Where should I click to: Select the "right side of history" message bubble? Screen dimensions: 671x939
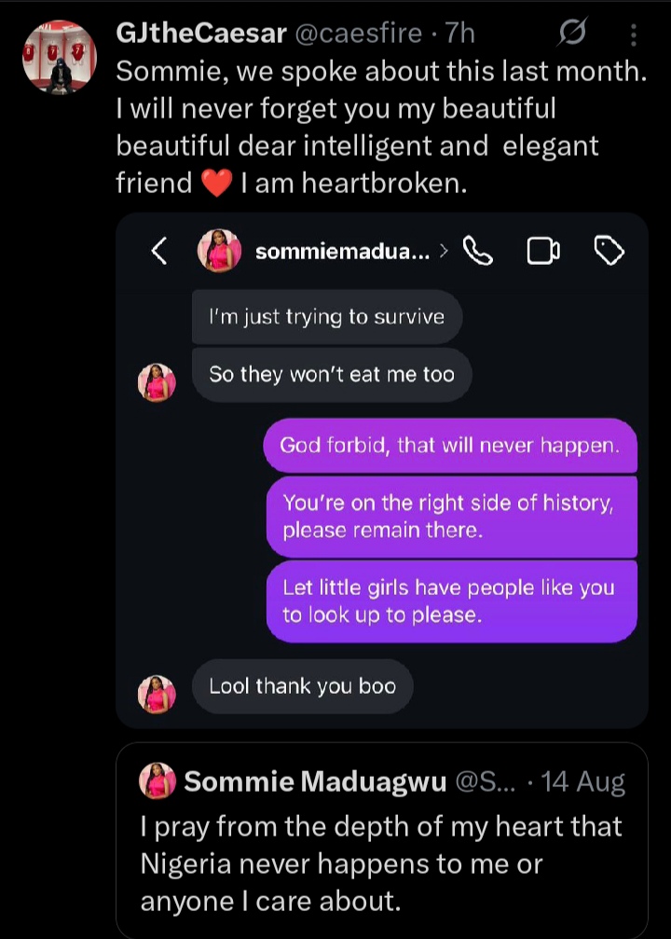tap(451, 517)
